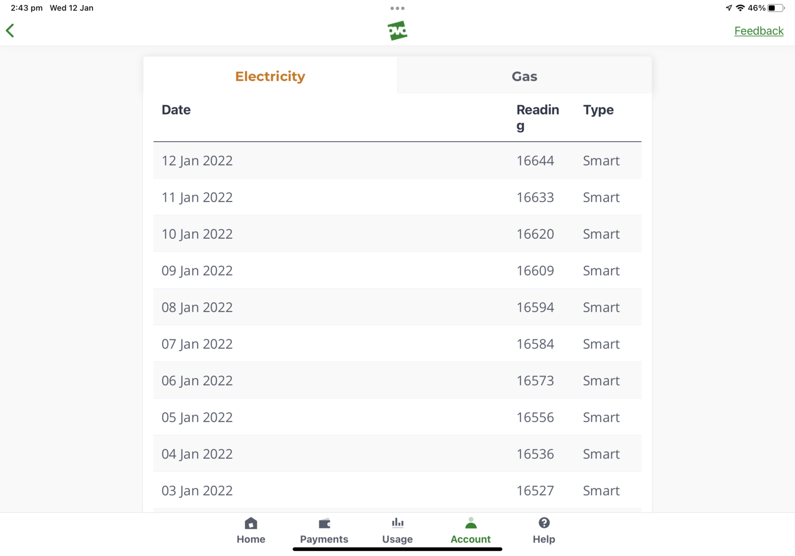
Task: Tap the 03 Jan 2022 reading row
Action: [397, 491]
